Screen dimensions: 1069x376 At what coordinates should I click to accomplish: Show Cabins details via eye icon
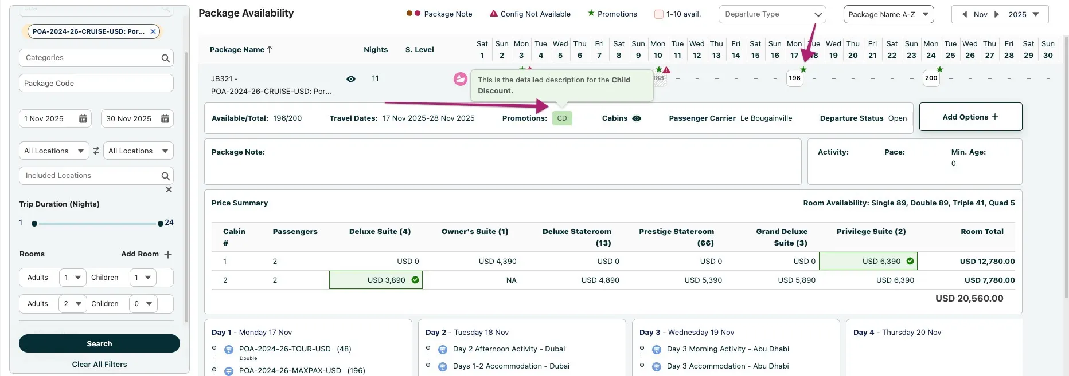coord(637,118)
